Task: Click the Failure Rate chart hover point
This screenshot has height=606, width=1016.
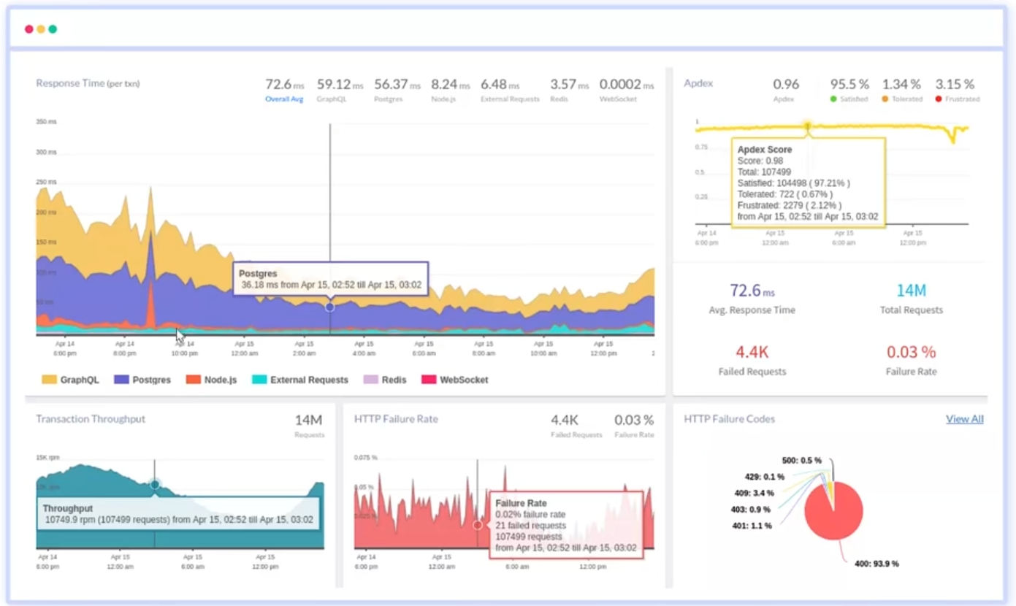Action: 478,525
